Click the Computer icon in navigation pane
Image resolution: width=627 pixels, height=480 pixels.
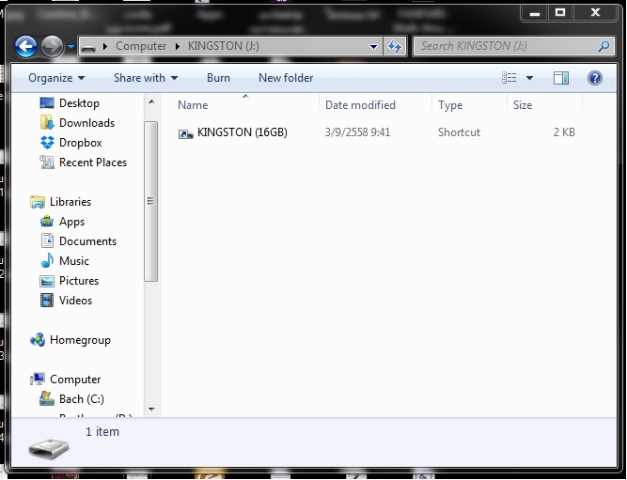tap(38, 379)
